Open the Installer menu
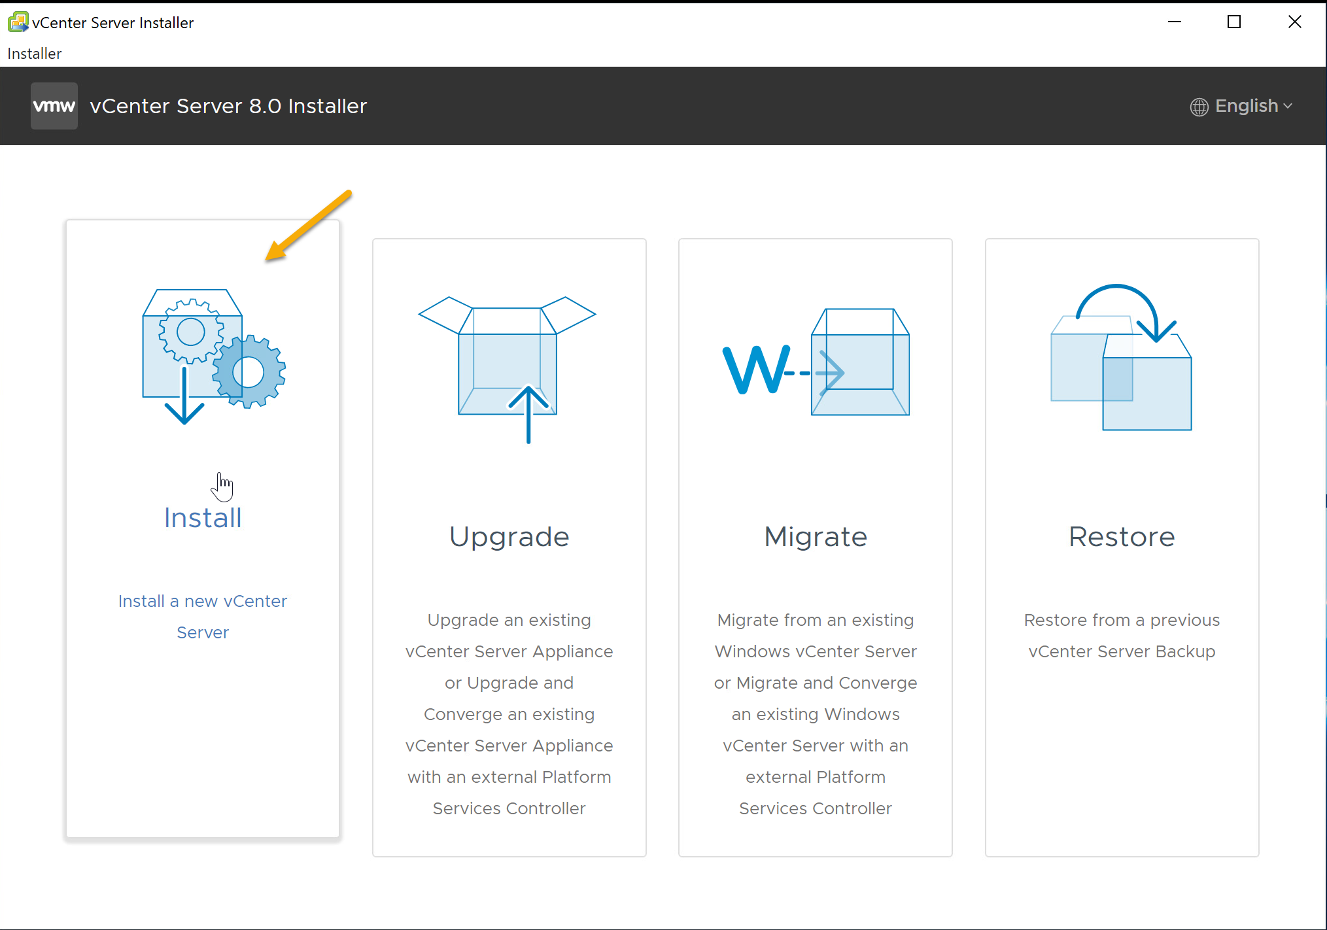Image resolution: width=1327 pixels, height=930 pixels. [x=34, y=54]
